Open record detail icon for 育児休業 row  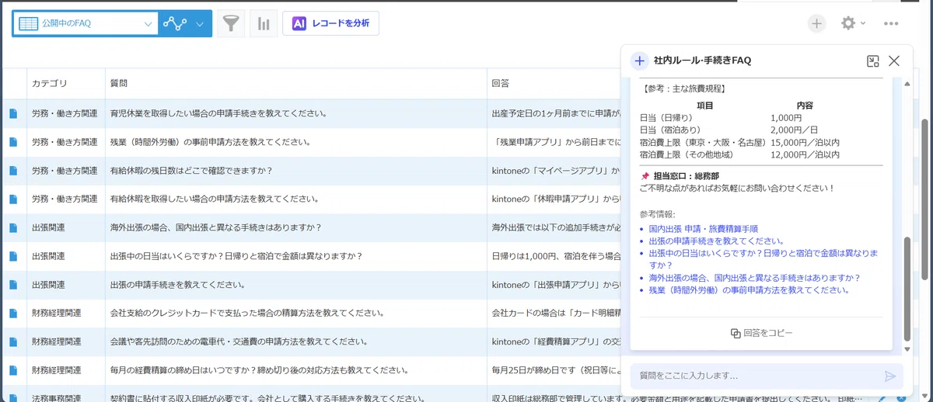click(12, 113)
